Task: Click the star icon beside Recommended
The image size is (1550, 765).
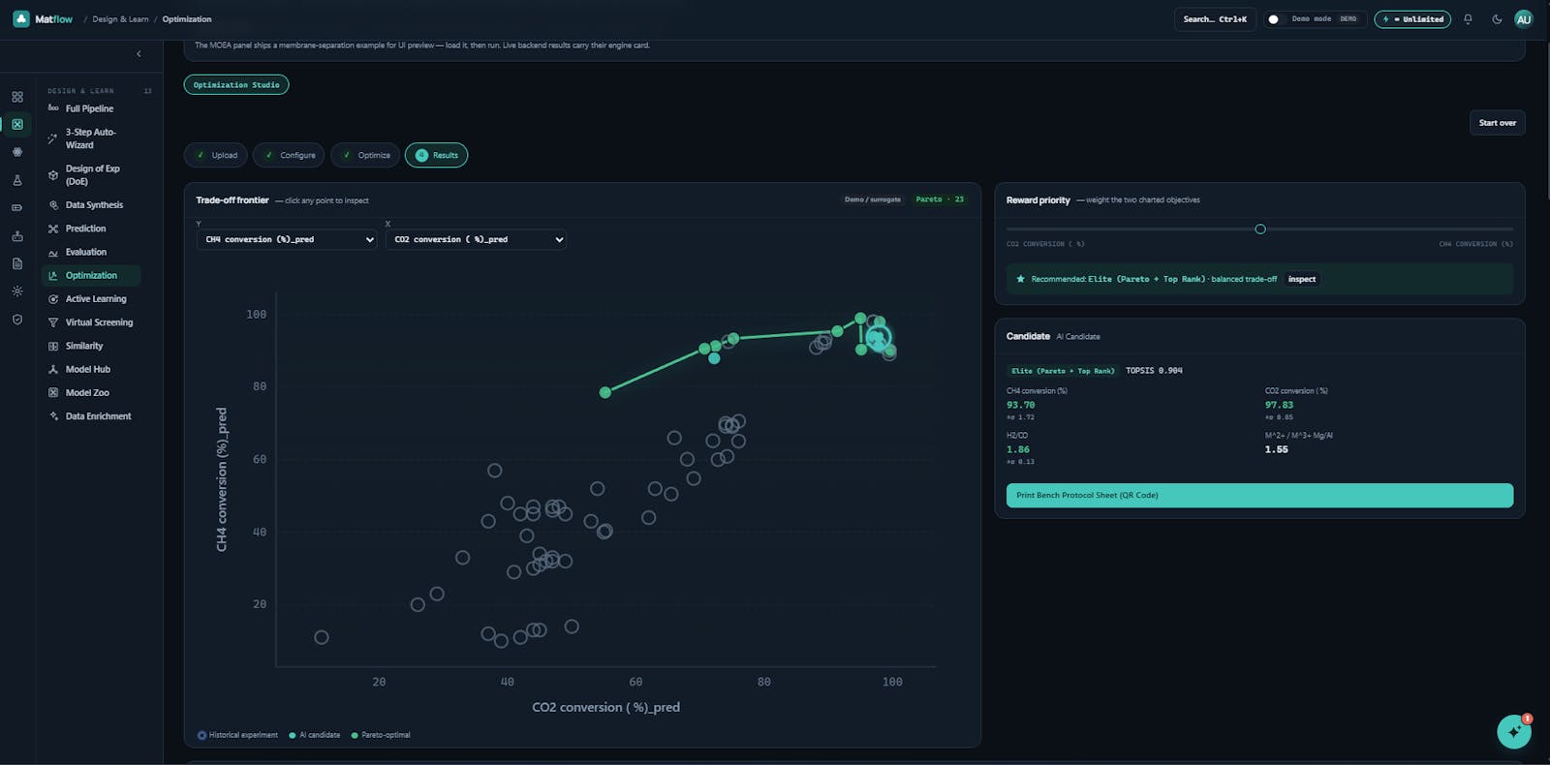Action: [x=1020, y=279]
